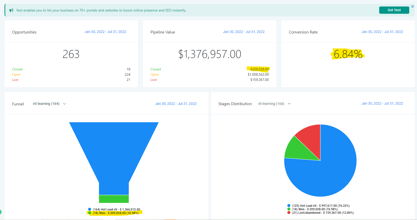The width and height of the screenshot is (417, 220).
Task: Click the Lost label in Opportunities card
Action: coord(15,80)
